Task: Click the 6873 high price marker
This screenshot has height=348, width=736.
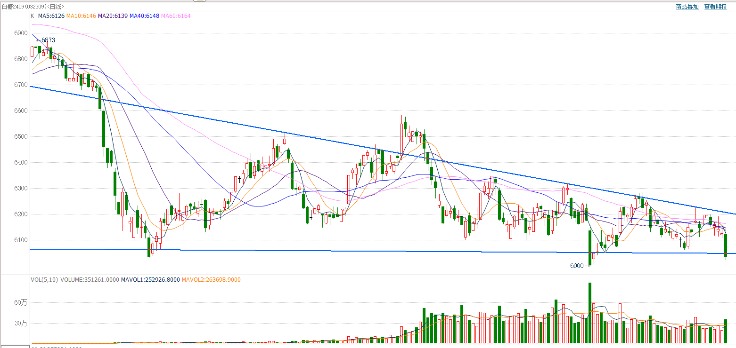Action: click(x=49, y=40)
